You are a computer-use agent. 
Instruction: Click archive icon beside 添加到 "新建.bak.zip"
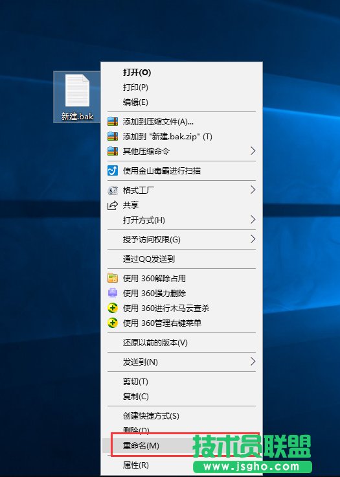tap(113, 136)
